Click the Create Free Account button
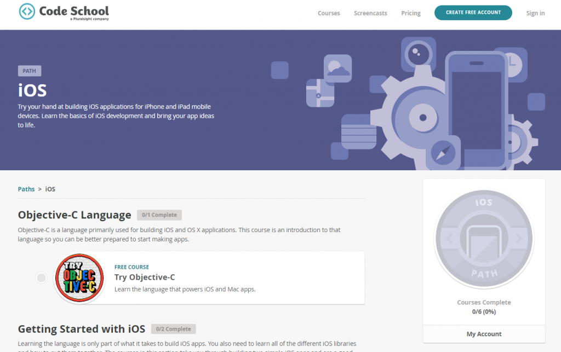Image resolution: width=561 pixels, height=352 pixels. 473,13
